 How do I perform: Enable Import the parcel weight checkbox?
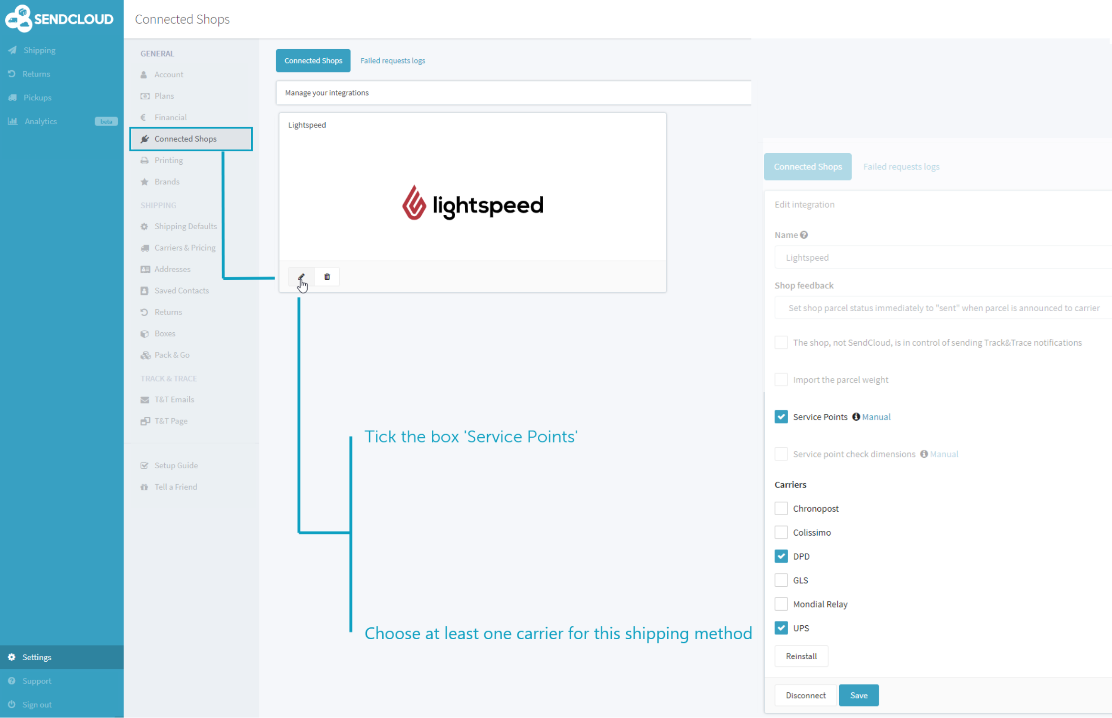click(x=781, y=380)
